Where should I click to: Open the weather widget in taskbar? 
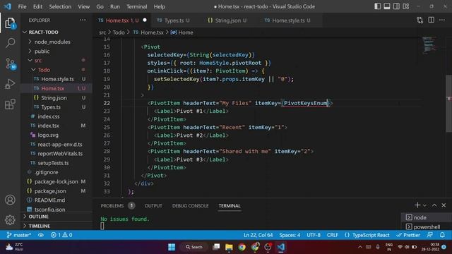click(14, 247)
